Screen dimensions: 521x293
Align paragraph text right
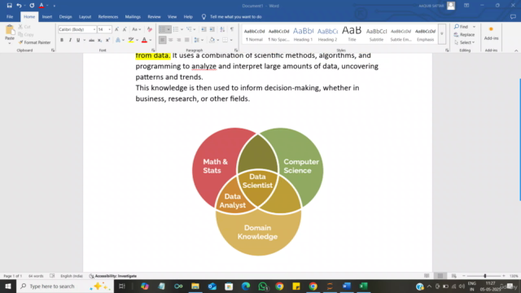click(179, 40)
